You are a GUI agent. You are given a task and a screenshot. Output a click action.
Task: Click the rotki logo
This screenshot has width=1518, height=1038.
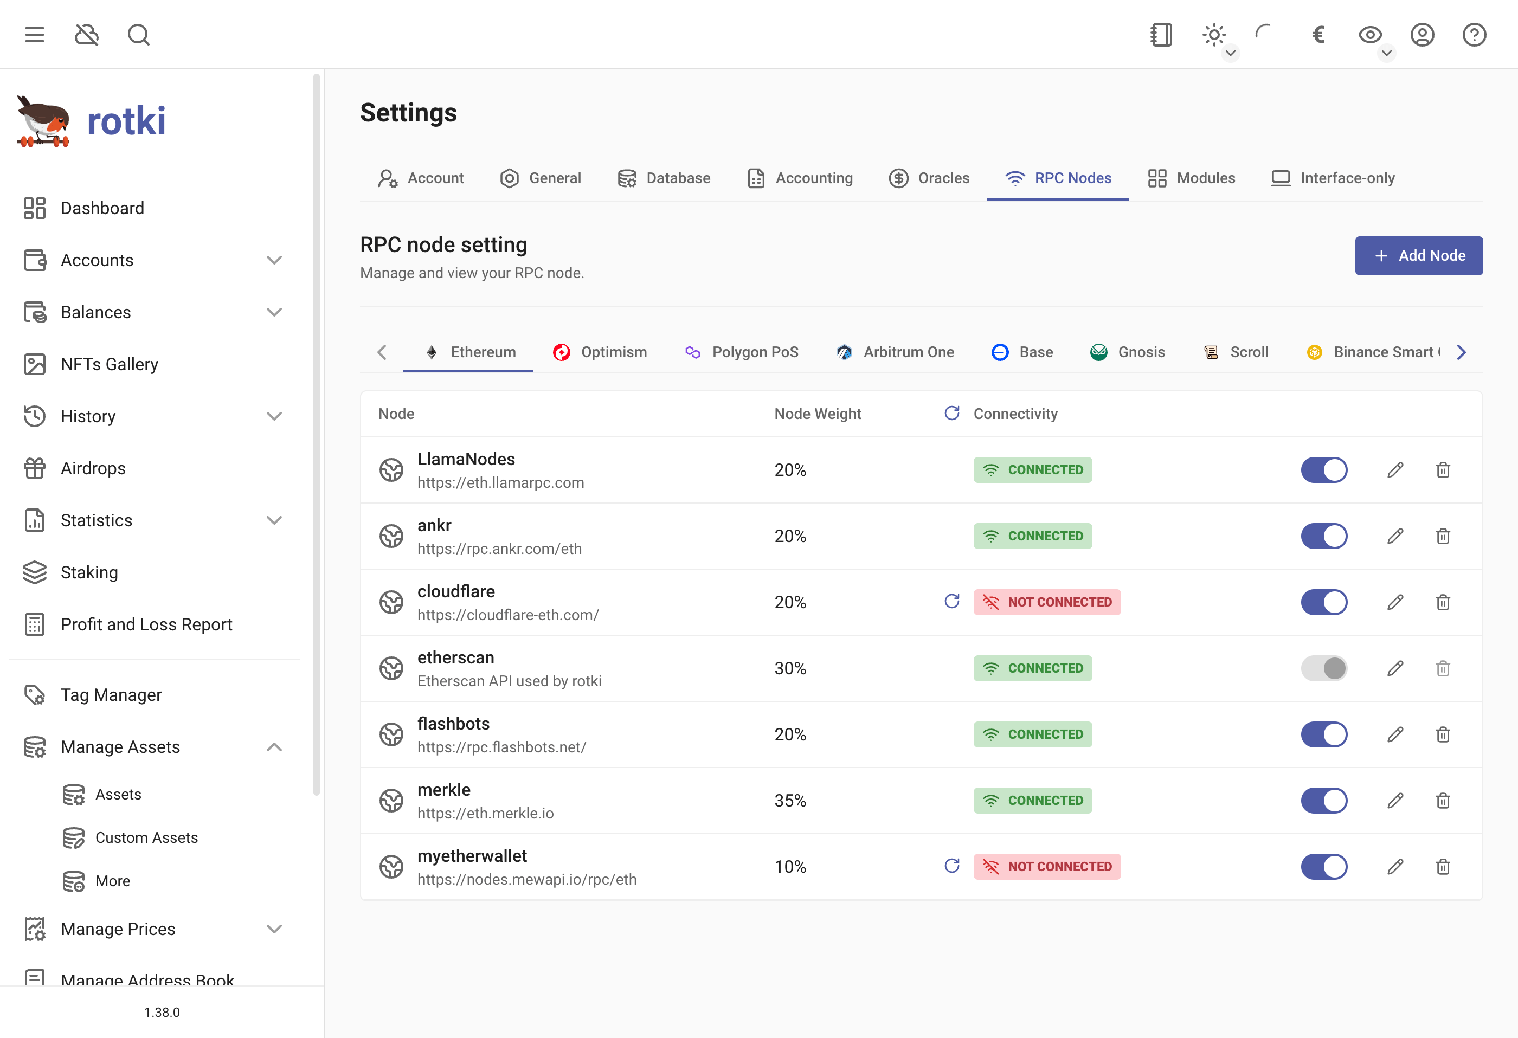click(x=92, y=121)
